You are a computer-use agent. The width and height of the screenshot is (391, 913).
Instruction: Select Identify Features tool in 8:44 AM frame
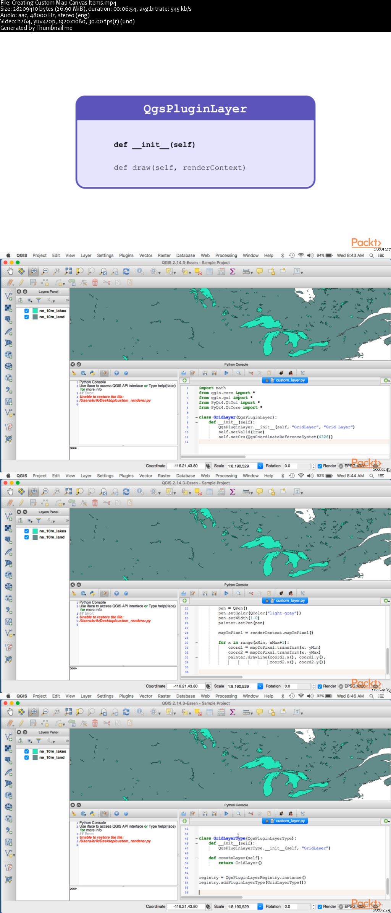pos(141,492)
